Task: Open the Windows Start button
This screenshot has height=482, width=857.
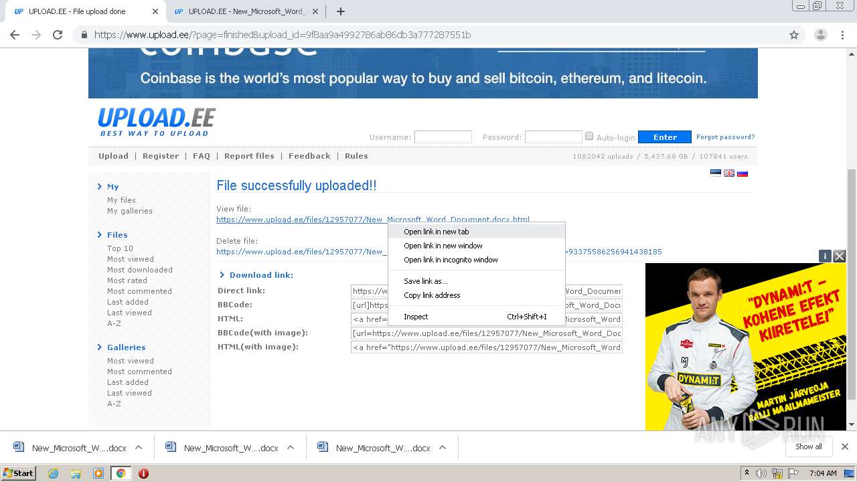Action: [19, 473]
